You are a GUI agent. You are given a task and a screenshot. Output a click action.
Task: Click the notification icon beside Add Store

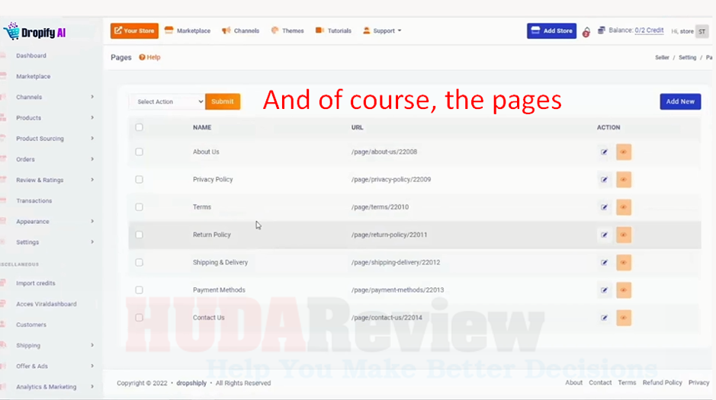586,32
